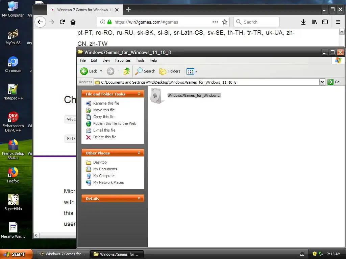
Task: Collapse the Other Places panel
Action: pyautogui.click(x=139, y=153)
